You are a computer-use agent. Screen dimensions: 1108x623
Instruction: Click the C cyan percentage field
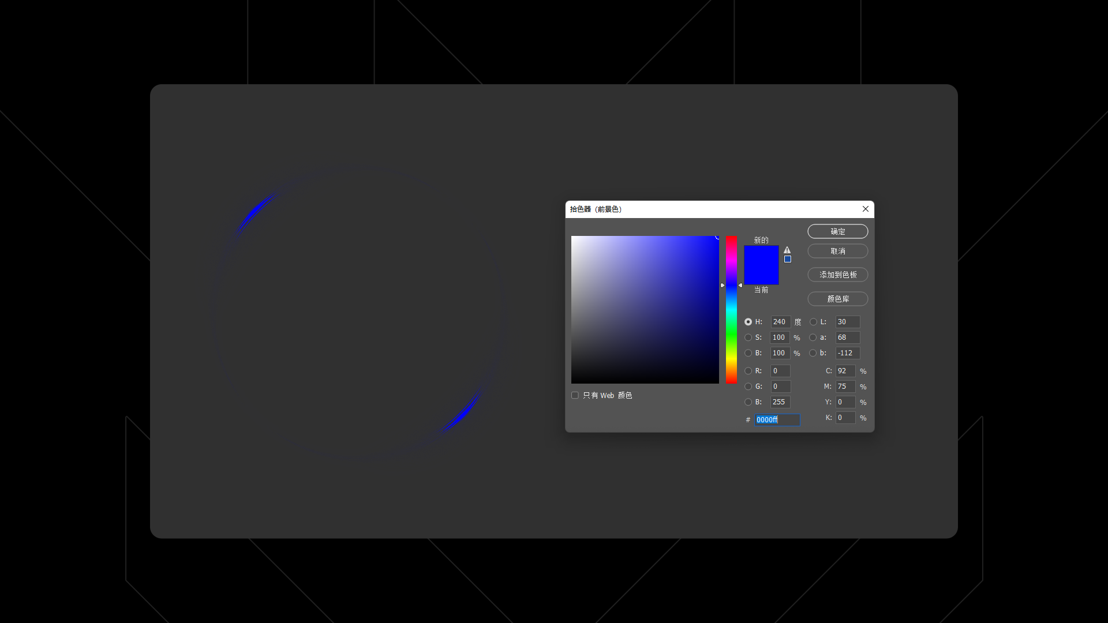[x=845, y=371]
